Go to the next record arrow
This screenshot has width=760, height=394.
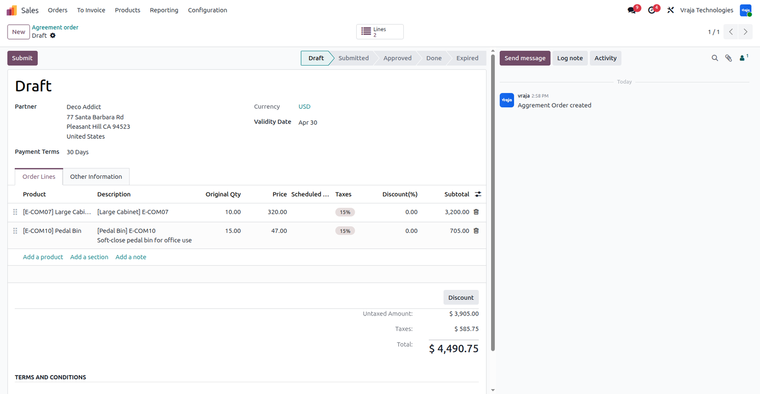point(745,32)
